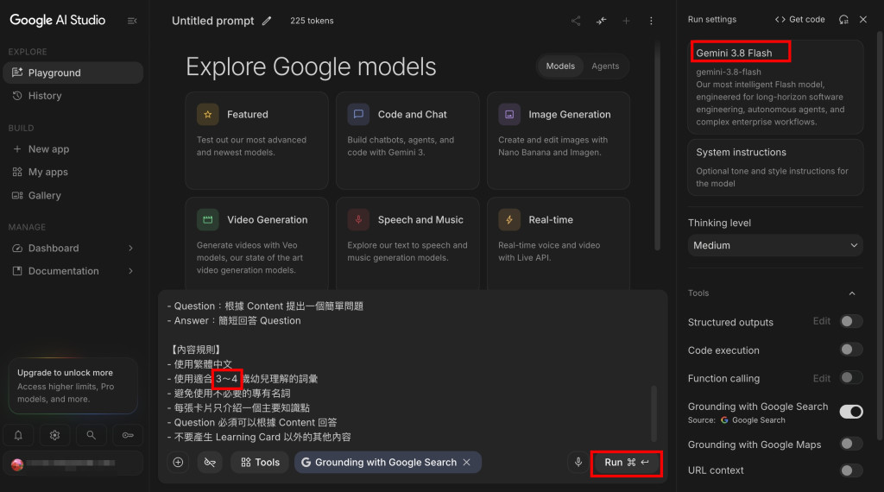Click the notifications bell icon

click(x=18, y=435)
